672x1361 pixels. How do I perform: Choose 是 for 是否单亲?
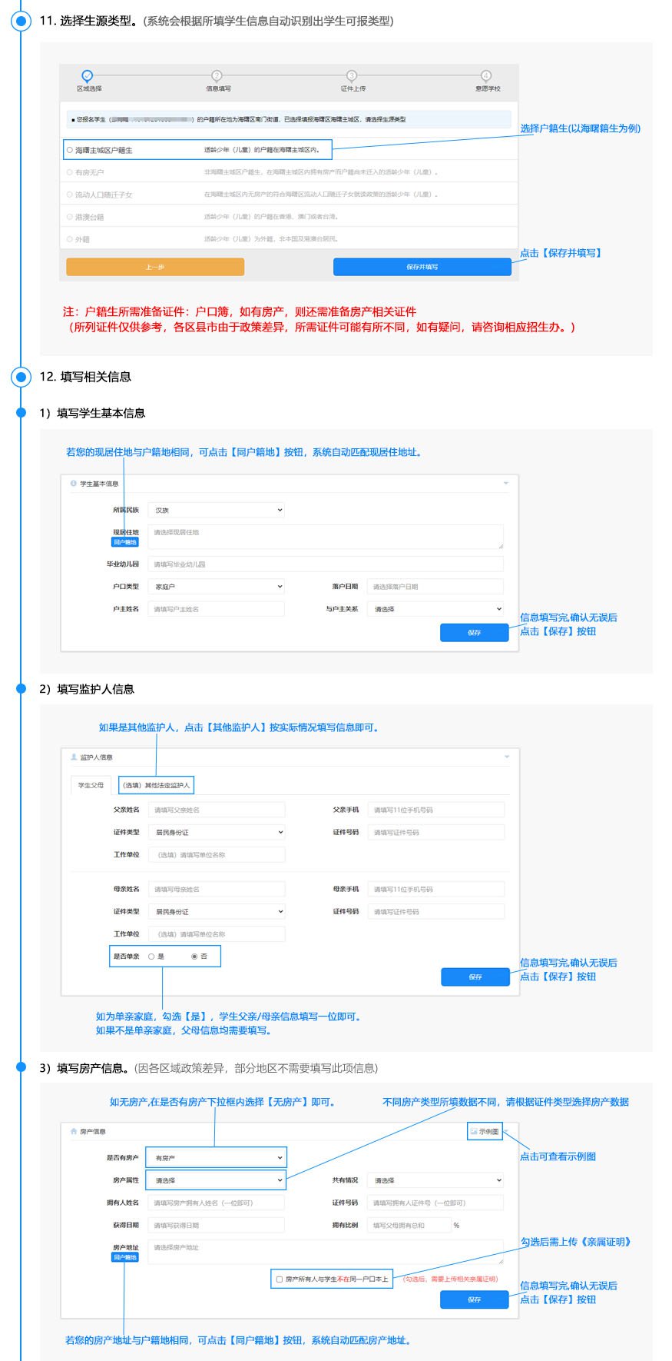pyautogui.click(x=151, y=957)
